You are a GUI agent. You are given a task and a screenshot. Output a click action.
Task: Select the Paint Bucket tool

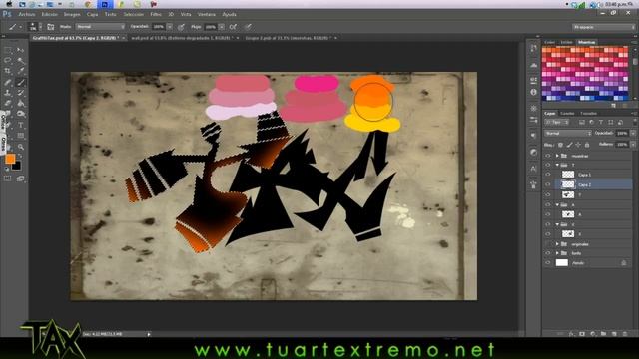(21, 104)
